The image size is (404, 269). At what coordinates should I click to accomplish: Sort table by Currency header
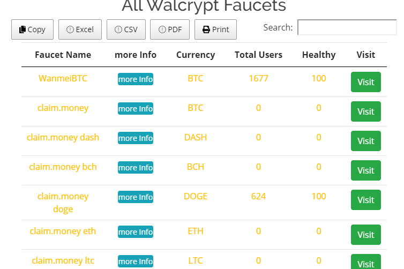196,55
